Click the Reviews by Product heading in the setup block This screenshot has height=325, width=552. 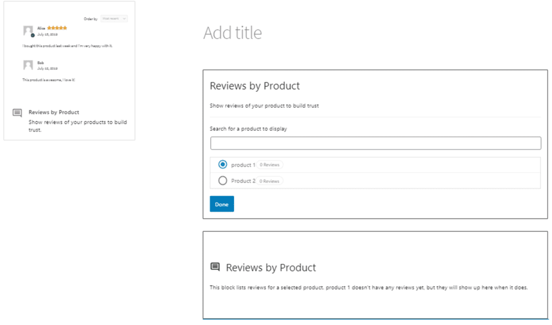[x=254, y=86]
